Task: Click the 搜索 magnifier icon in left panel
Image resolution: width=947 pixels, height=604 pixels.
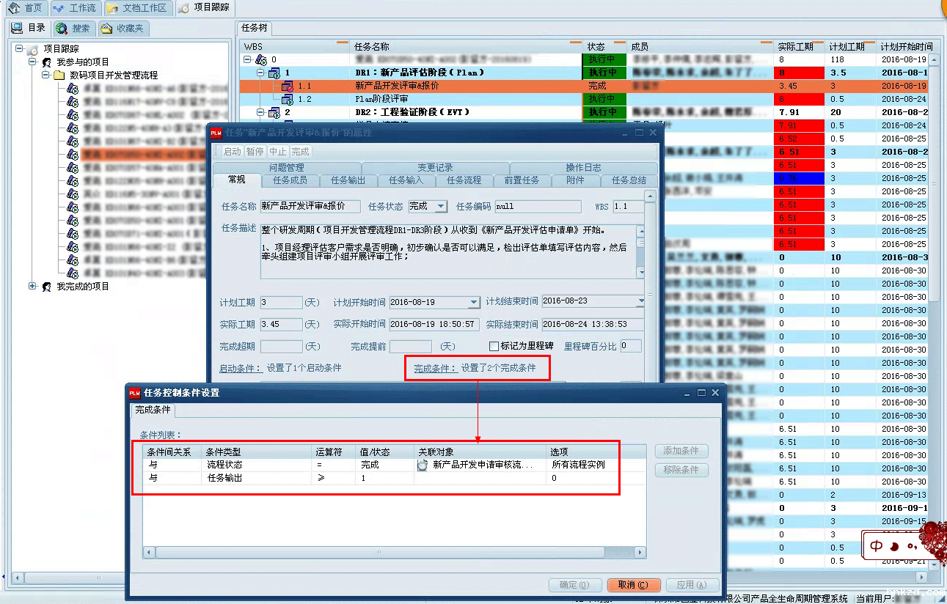Action: (62, 29)
